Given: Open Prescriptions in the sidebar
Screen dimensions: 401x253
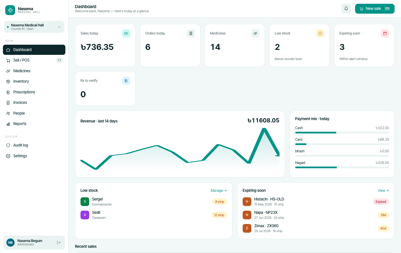Looking at the screenshot, I should [x=34, y=92].
